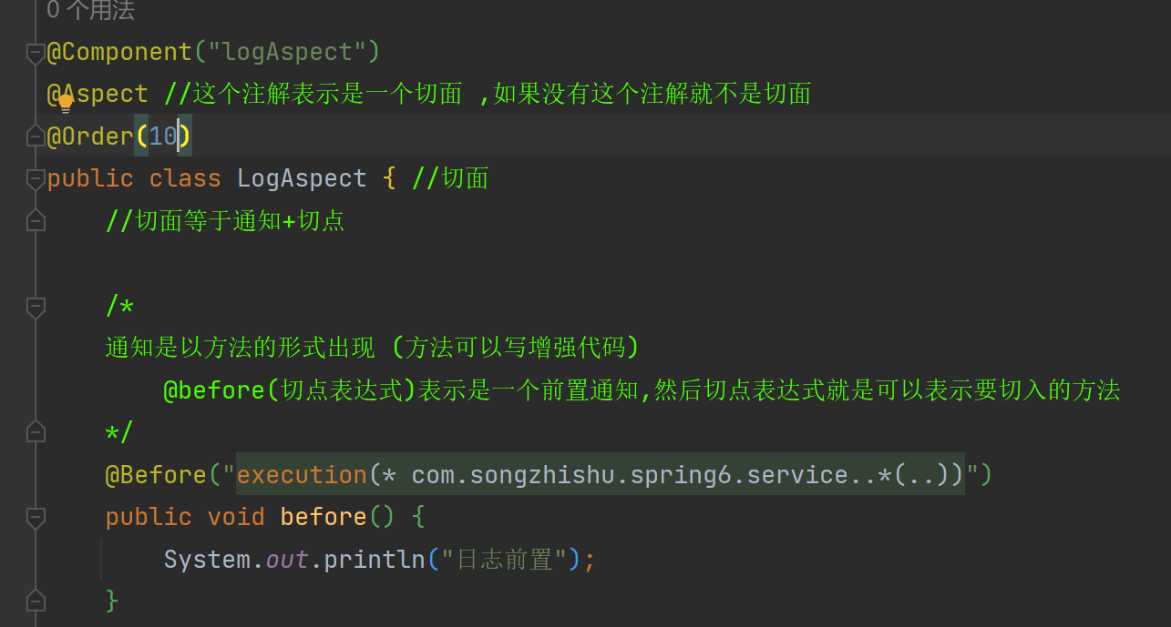1171x627 pixels.
Task: Click the fold marker at the */ line
Action: 36,432
